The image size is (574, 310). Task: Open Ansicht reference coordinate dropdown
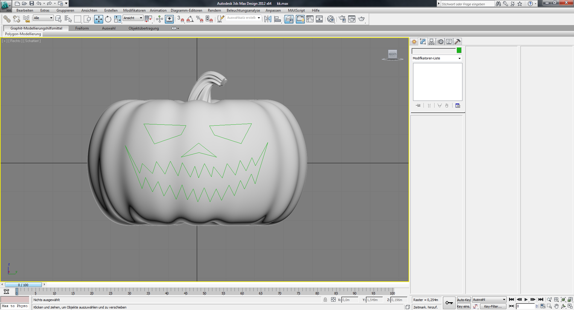(133, 18)
